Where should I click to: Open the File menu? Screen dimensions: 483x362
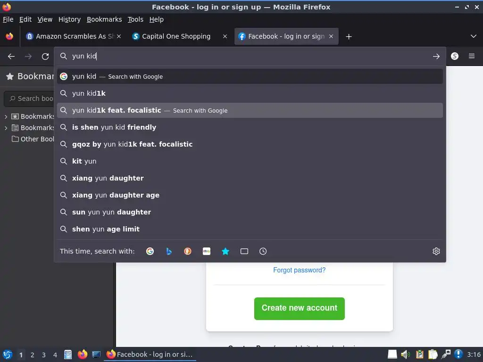pos(8,19)
